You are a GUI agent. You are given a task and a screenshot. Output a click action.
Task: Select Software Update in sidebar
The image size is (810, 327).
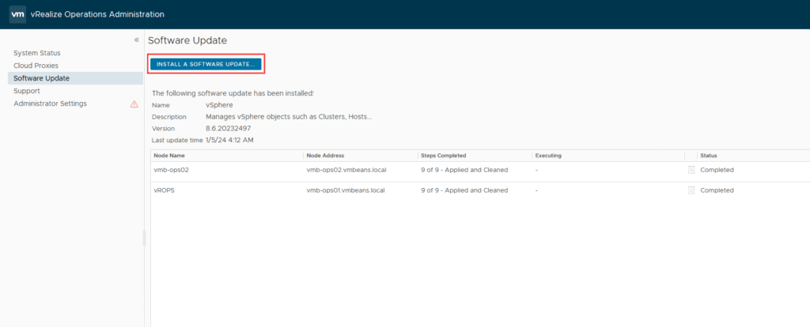(75, 78)
